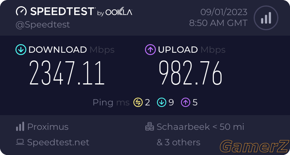
Task: Click the GamerZ watermark logo
Action: click(254, 146)
